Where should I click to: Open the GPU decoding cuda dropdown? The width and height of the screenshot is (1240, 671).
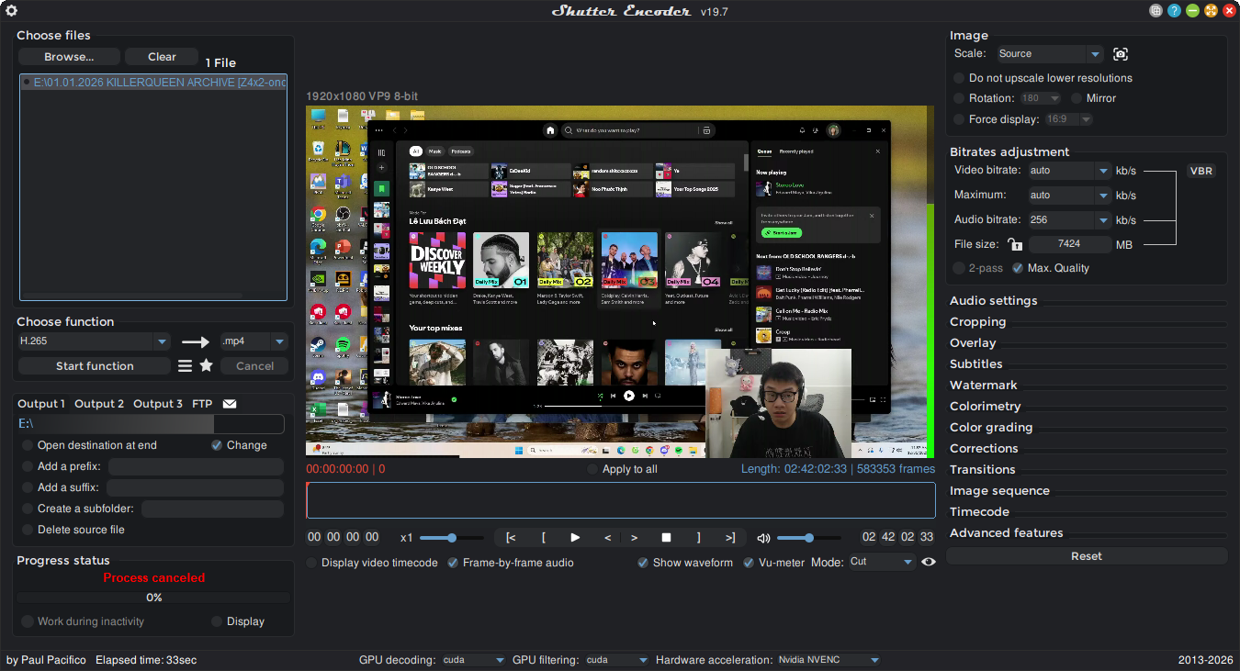coord(473,660)
